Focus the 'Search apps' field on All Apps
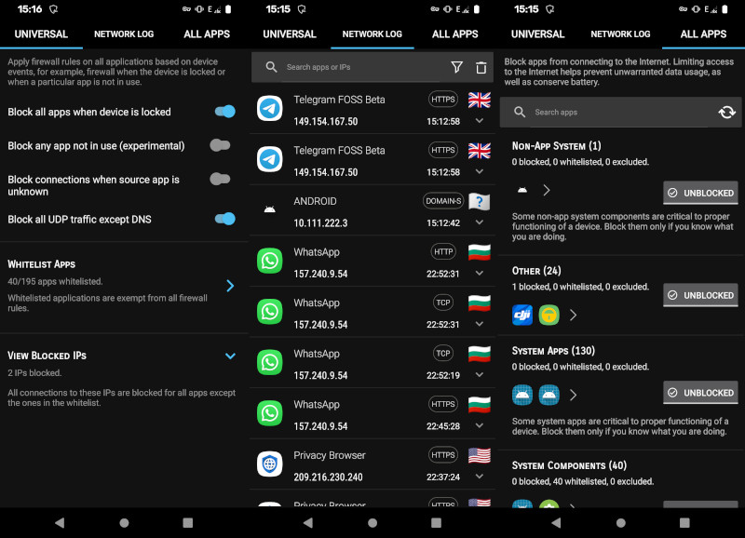745x538 pixels. pyautogui.click(x=620, y=113)
